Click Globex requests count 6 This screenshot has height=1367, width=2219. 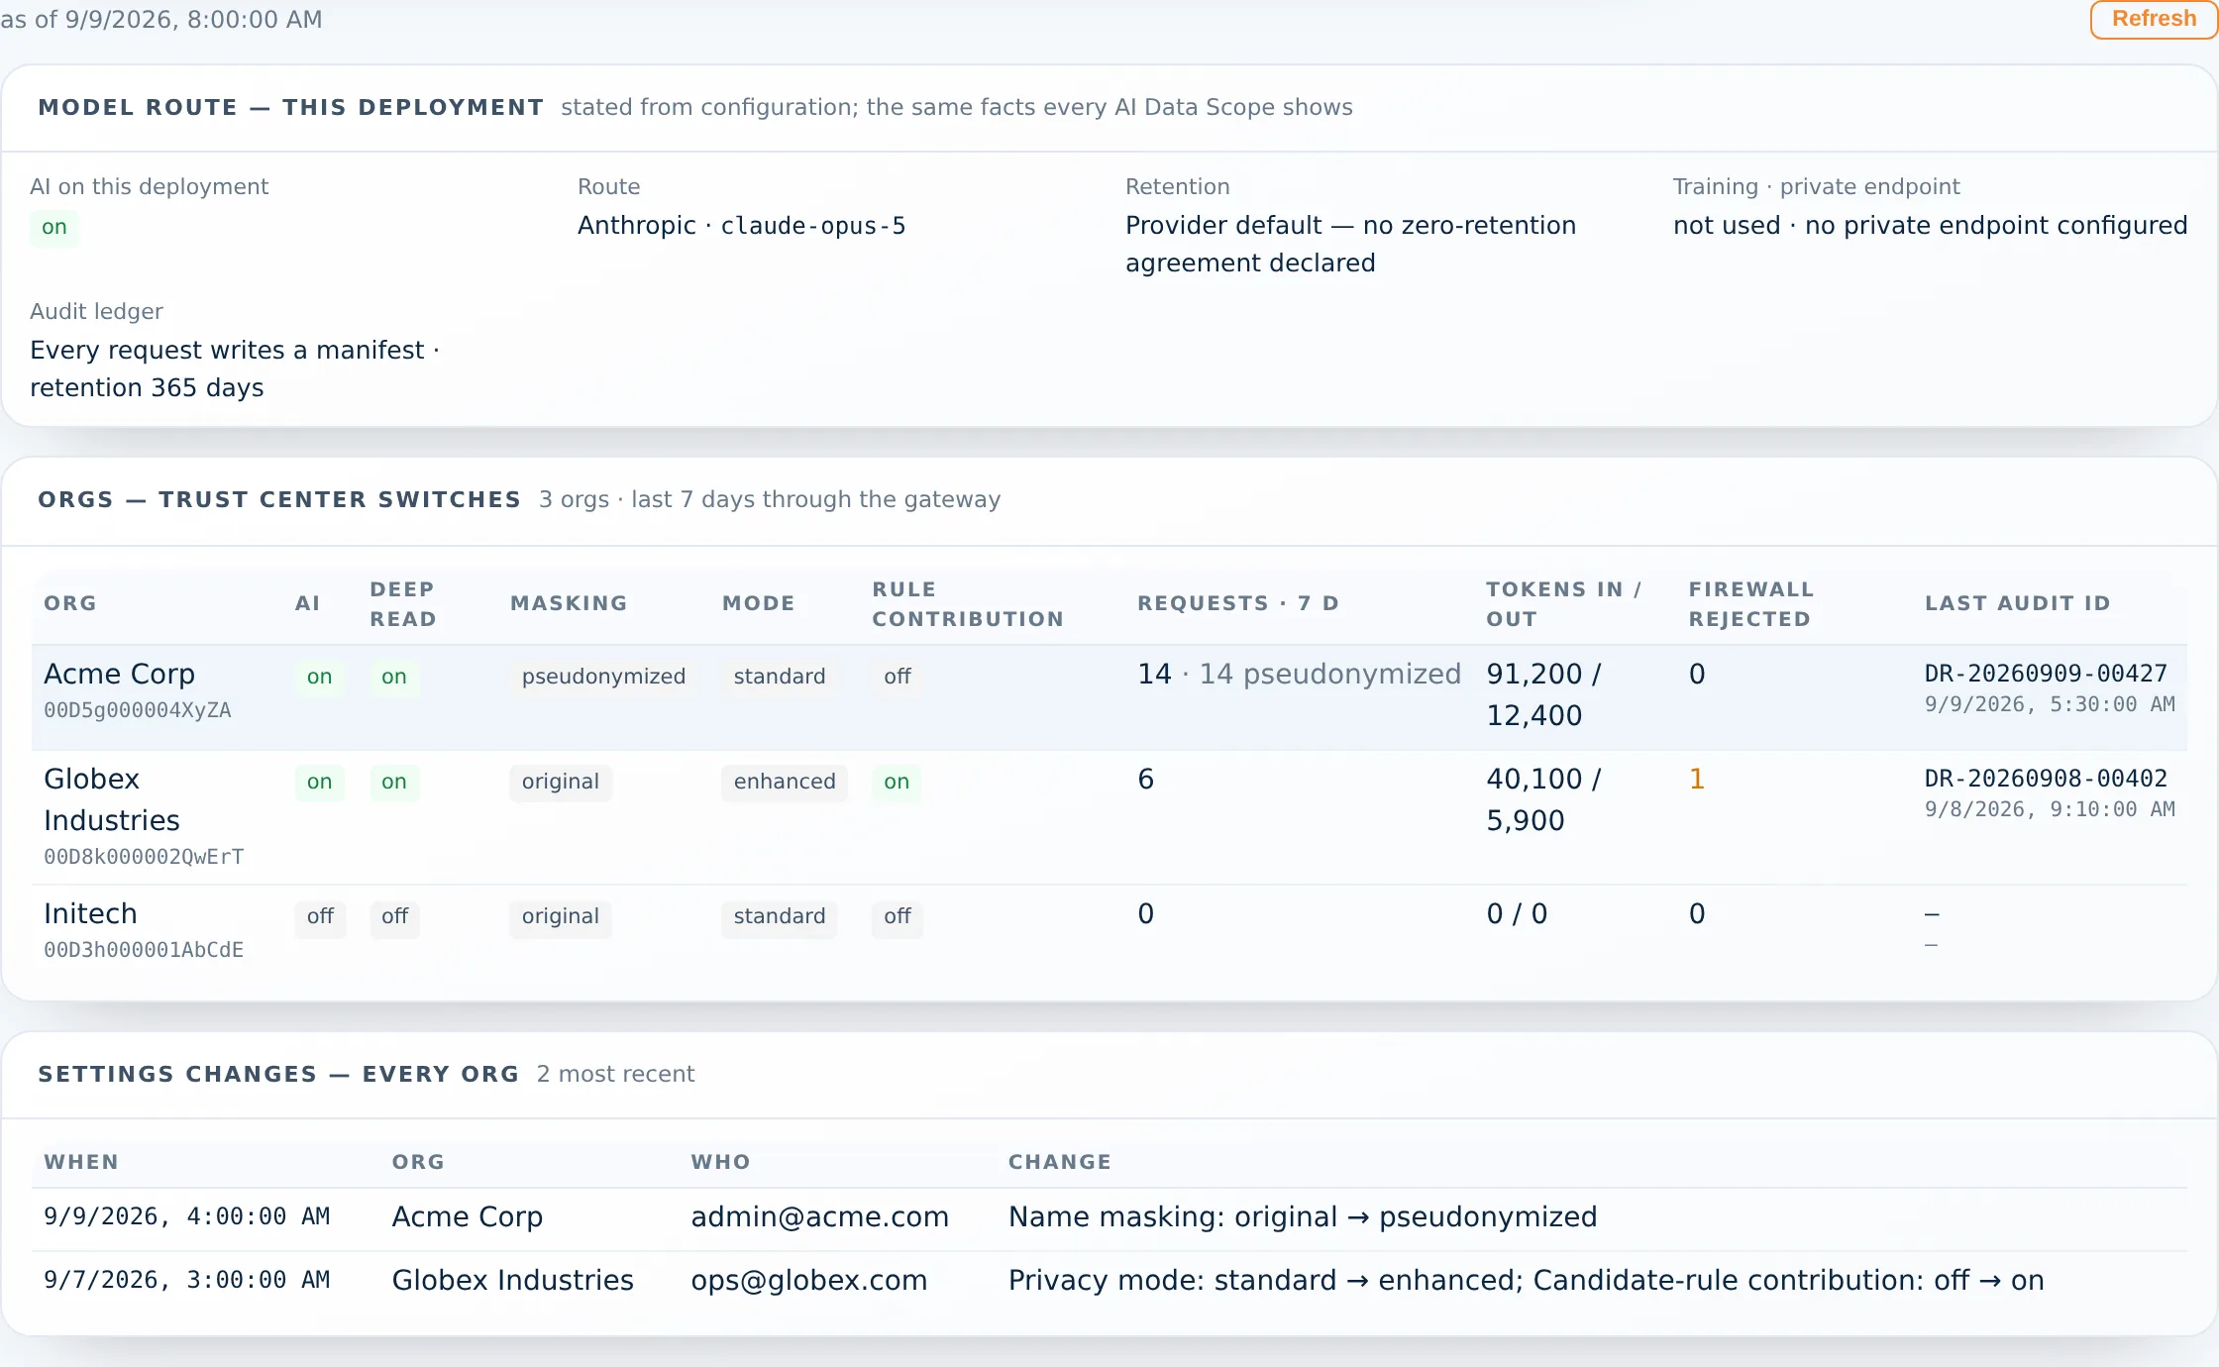pos(1146,780)
